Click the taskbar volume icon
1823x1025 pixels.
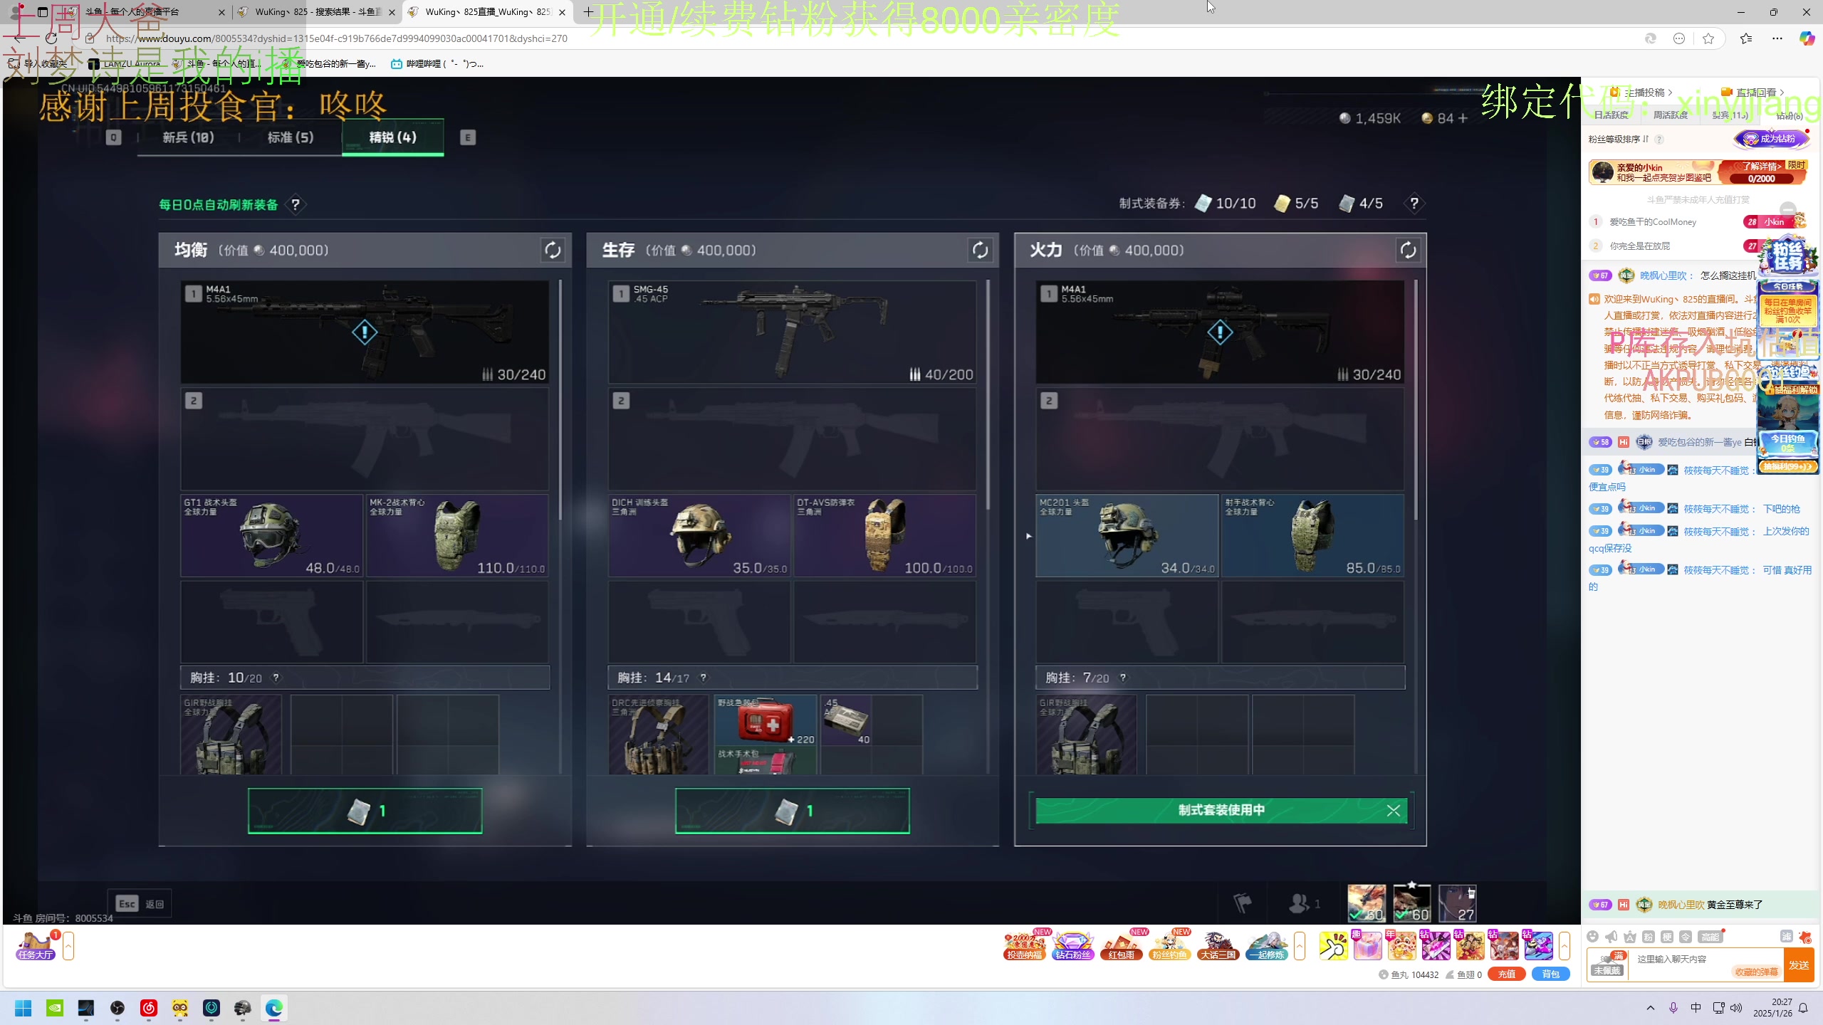(x=1736, y=1008)
